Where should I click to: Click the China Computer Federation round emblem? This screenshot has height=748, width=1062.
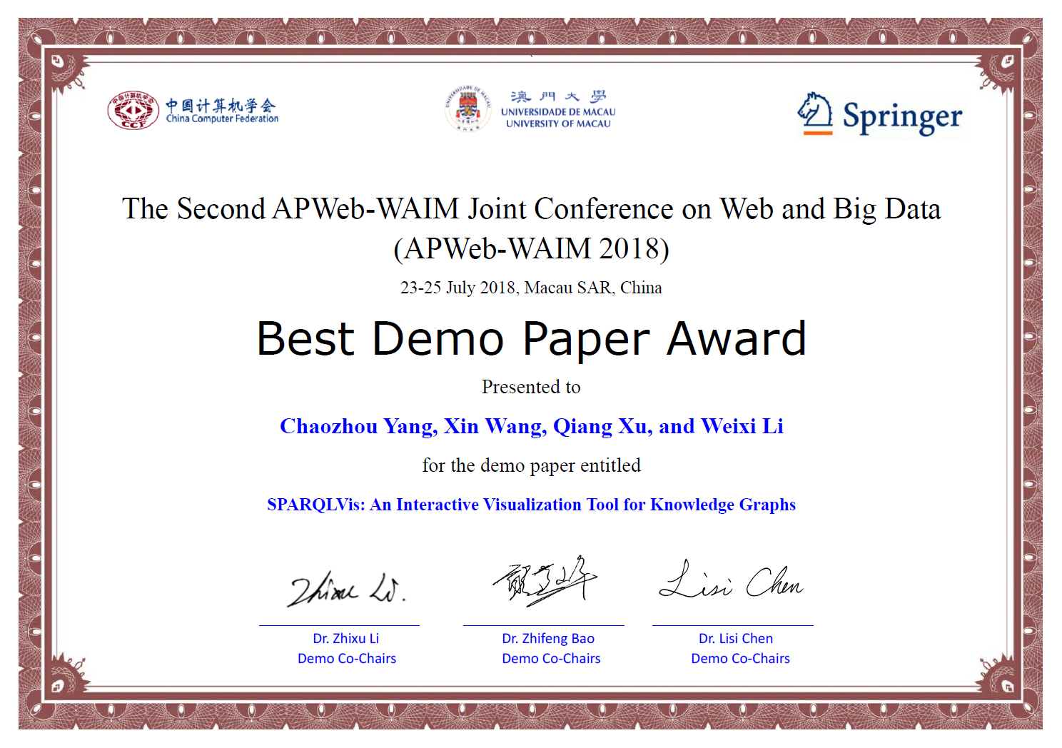click(x=133, y=111)
